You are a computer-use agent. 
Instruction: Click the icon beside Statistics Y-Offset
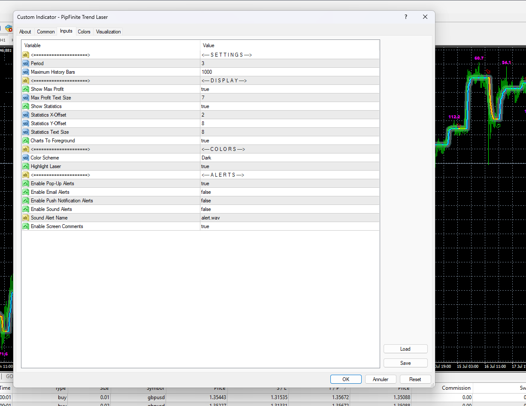pos(25,123)
